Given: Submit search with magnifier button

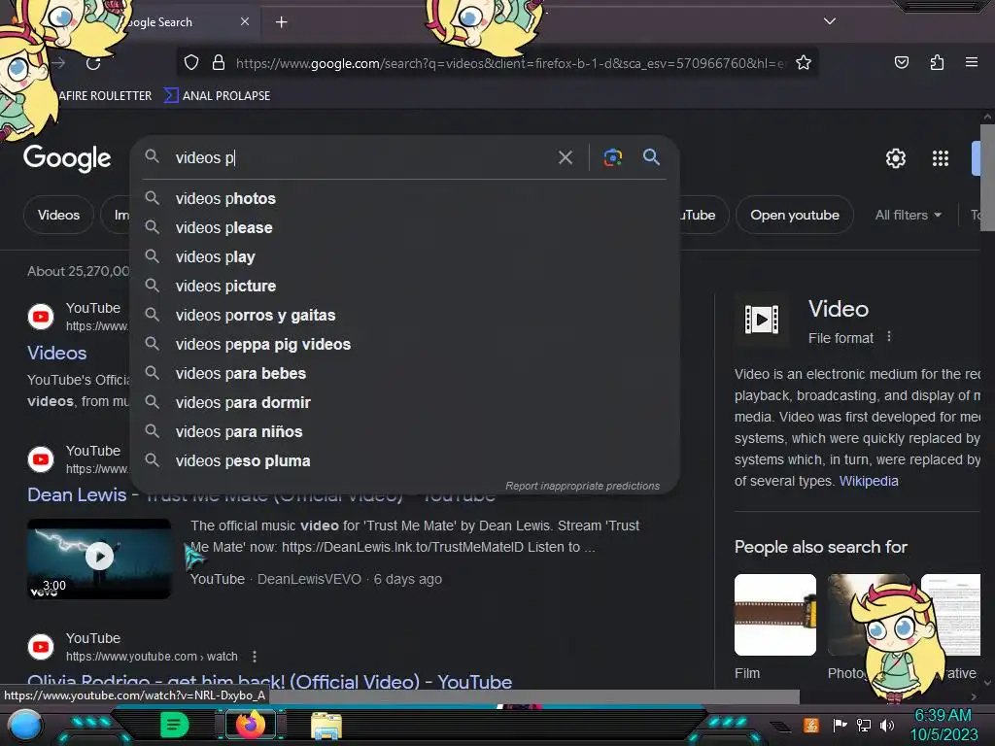Looking at the screenshot, I should point(651,156).
